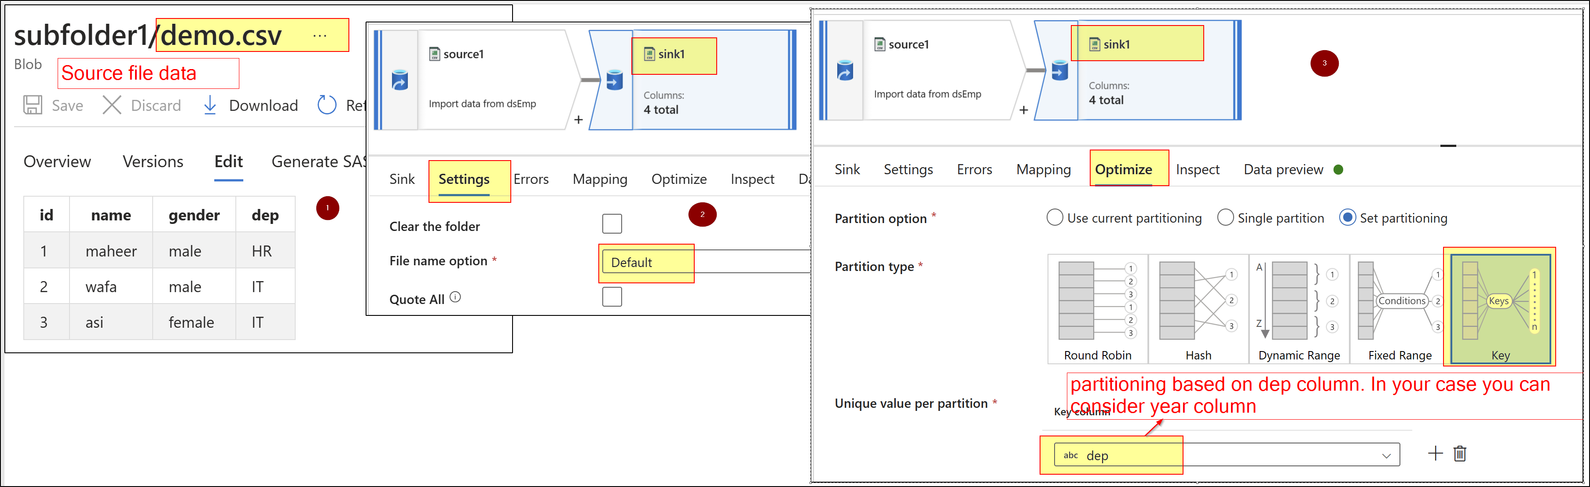This screenshot has width=1590, height=487.
Task: Switch to the Versions tab
Action: pos(153,162)
